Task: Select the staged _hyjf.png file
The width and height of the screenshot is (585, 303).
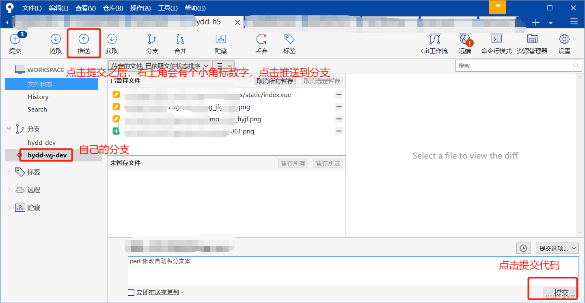Action: pyautogui.click(x=226, y=119)
